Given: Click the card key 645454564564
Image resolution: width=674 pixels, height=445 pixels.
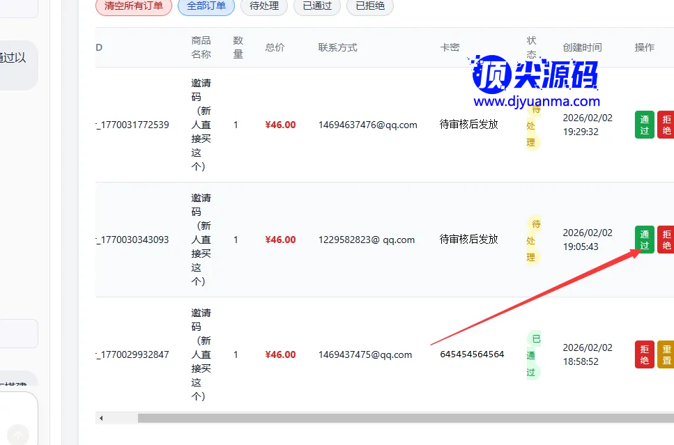Looking at the screenshot, I should (x=472, y=354).
